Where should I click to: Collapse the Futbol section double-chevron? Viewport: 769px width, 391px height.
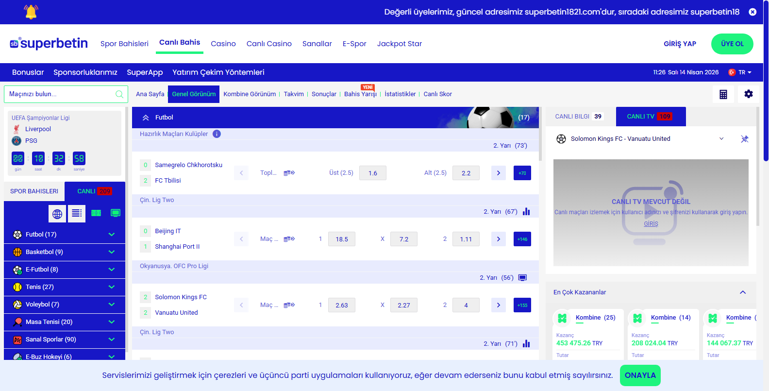(x=146, y=118)
